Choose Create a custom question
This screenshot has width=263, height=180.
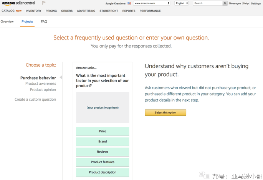click(35, 100)
